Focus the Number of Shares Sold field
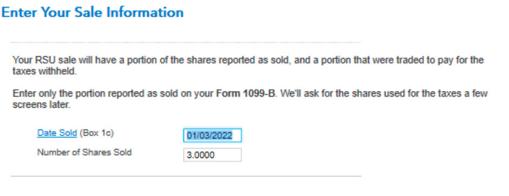 [x=212, y=155]
